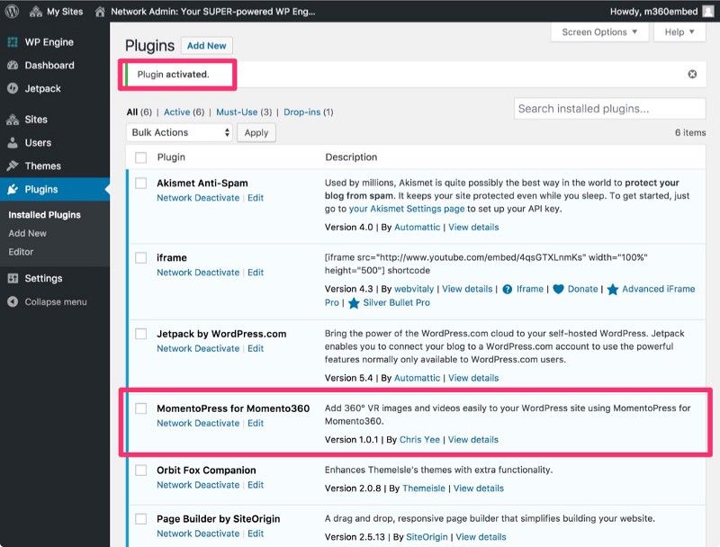Click the question mark icon before Iframe
The height and width of the screenshot is (547, 720).
(508, 289)
